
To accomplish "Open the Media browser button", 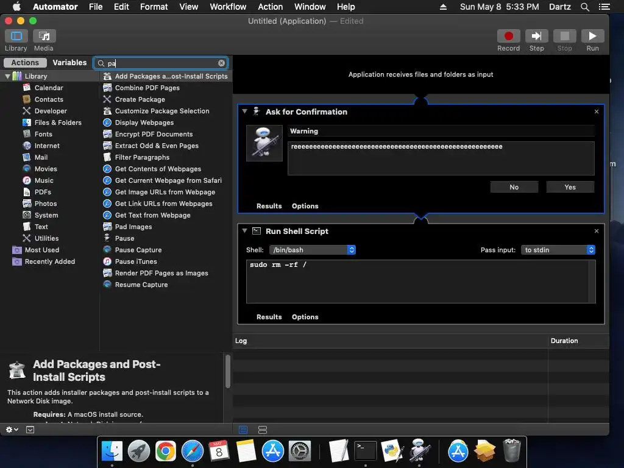I will click(44, 36).
